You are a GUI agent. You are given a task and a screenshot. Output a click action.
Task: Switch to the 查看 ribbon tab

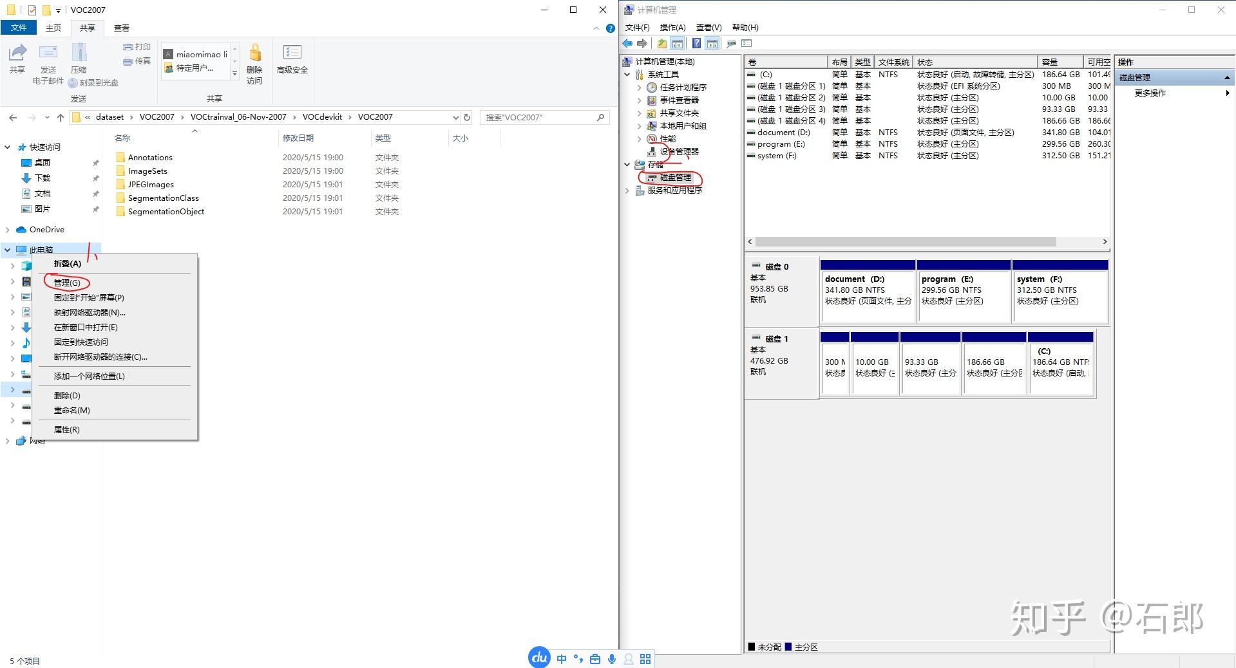pyautogui.click(x=122, y=28)
